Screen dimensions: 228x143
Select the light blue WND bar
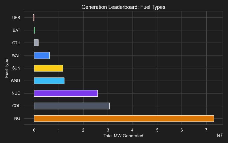tap(49, 81)
